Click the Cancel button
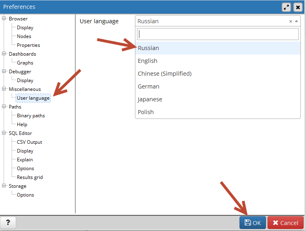Image resolution: width=306 pixels, height=231 pixels. tap(285, 223)
